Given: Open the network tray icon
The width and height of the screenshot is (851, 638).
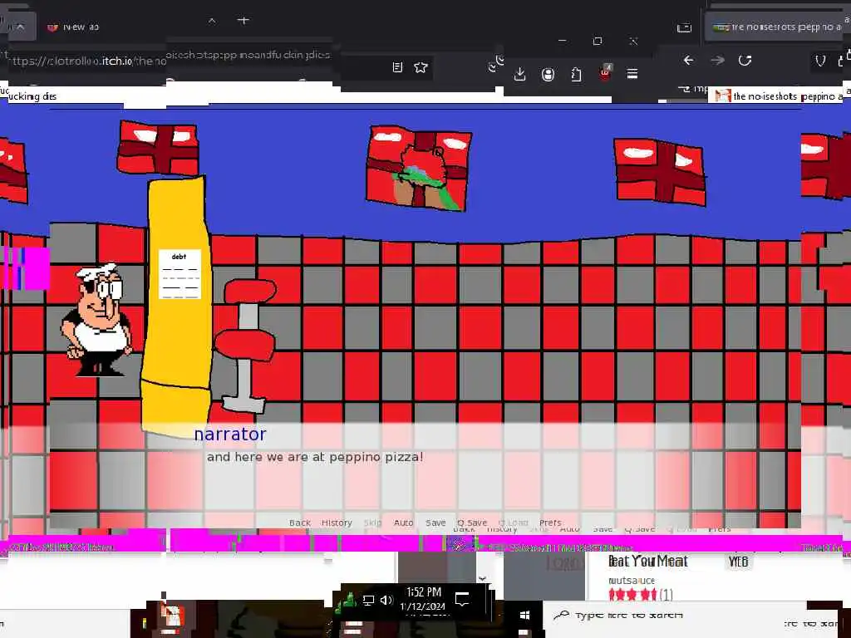Looking at the screenshot, I should [368, 600].
